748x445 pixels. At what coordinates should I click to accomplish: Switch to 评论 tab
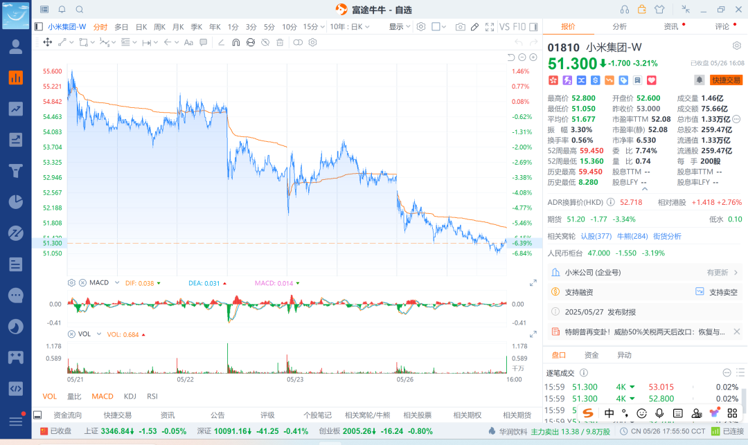722,27
